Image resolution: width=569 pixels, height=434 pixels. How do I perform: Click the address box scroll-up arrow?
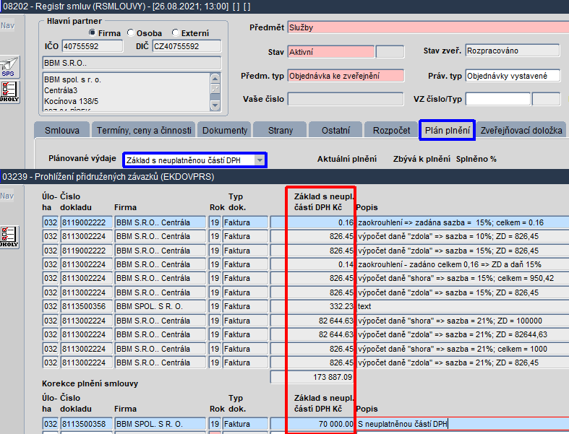215,79
